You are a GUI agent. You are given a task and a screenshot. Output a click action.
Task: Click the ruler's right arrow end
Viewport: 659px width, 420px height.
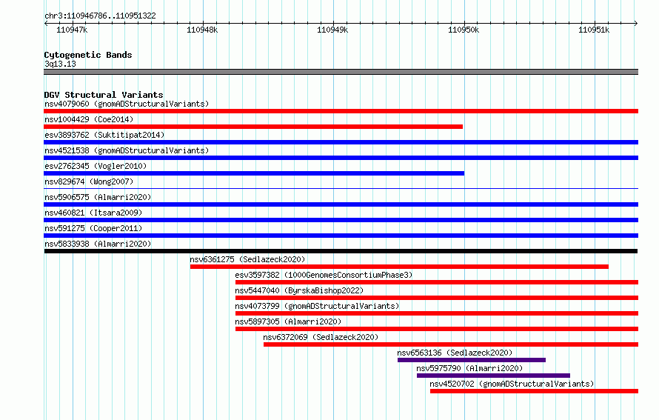tap(636, 23)
